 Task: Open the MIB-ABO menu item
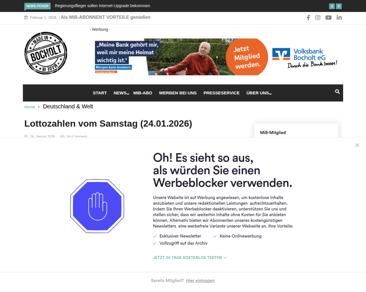click(x=143, y=93)
